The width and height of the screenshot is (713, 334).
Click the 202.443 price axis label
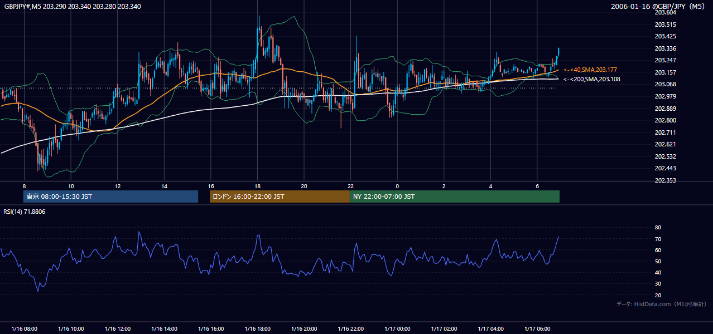pos(665,168)
